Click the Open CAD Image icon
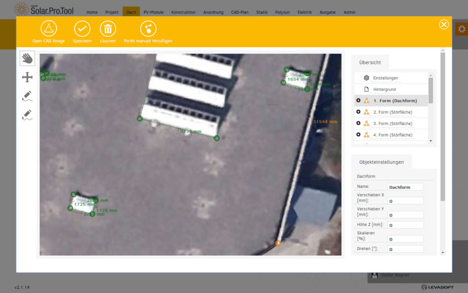 coord(49,29)
